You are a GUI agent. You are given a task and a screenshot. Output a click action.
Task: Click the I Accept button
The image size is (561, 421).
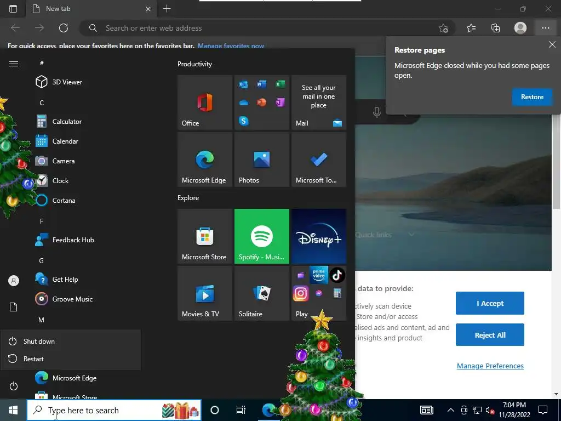490,303
